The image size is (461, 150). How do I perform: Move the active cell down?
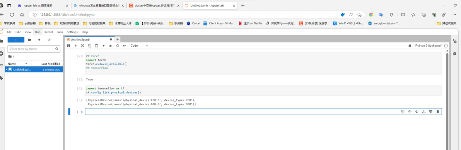(x=417, y=111)
